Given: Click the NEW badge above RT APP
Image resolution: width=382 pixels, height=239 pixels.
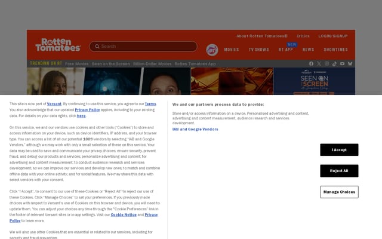Looking at the screenshot, I should click(x=292, y=45).
